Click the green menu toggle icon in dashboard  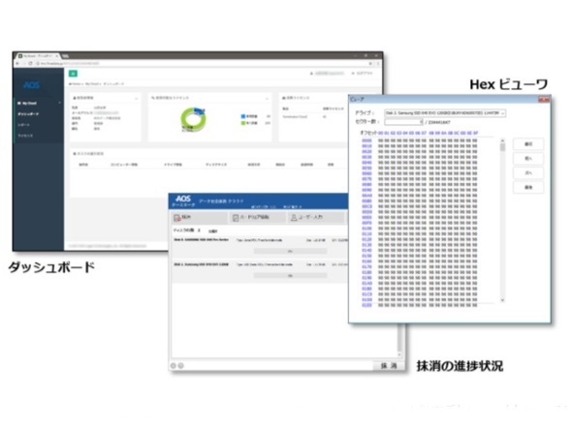click(73, 74)
